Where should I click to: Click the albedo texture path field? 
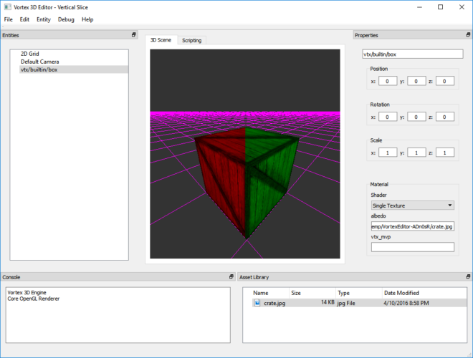412,226
